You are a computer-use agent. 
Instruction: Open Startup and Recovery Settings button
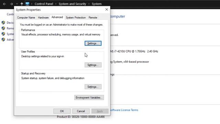pos(93,87)
